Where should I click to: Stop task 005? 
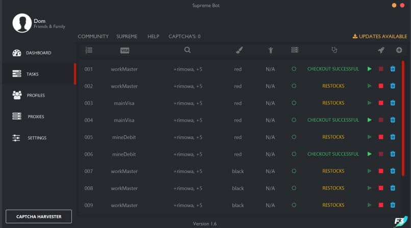click(x=381, y=137)
